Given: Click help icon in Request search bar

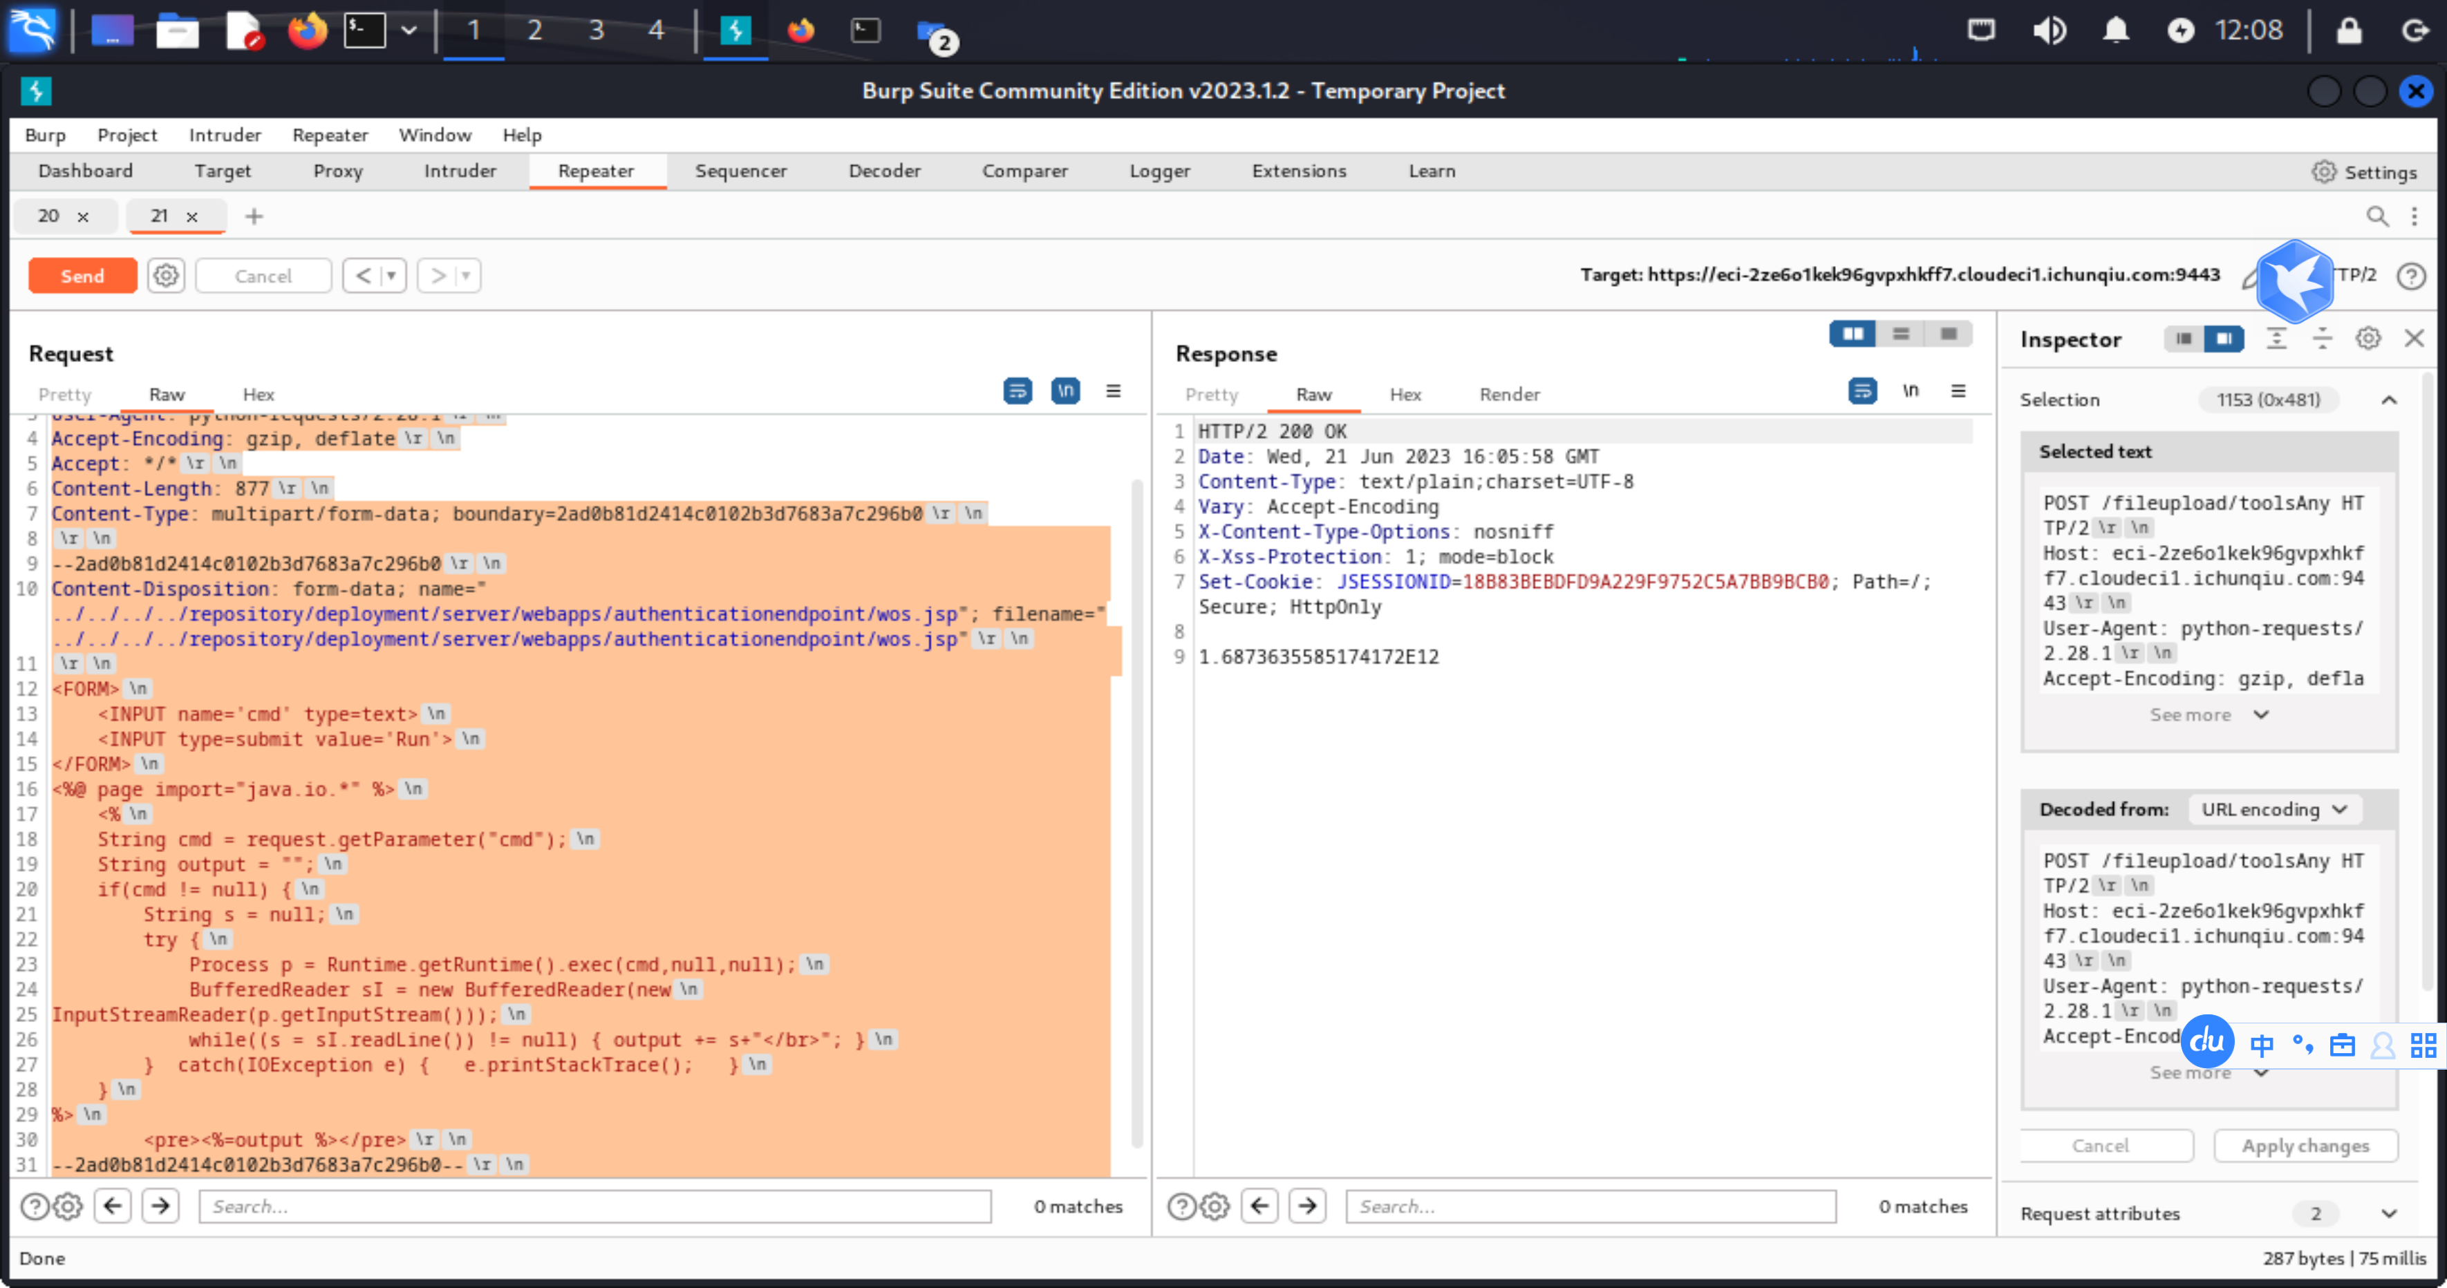Looking at the screenshot, I should pos(34,1206).
